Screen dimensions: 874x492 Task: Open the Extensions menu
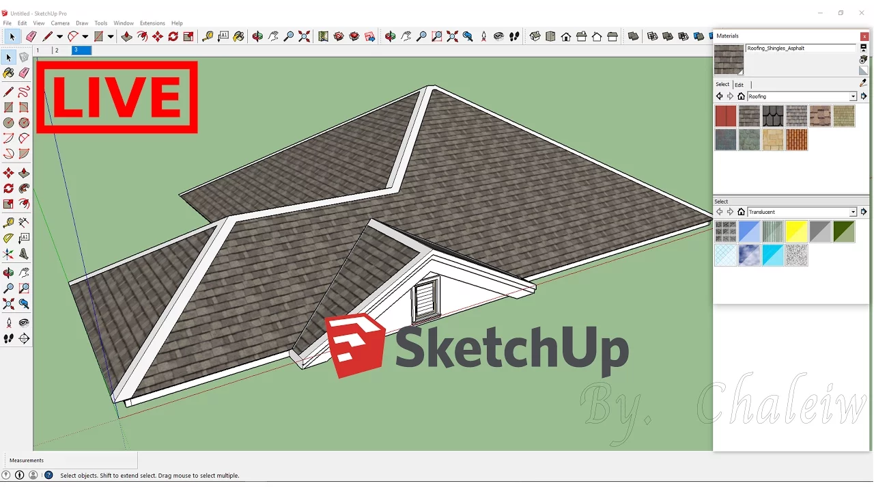coord(152,23)
